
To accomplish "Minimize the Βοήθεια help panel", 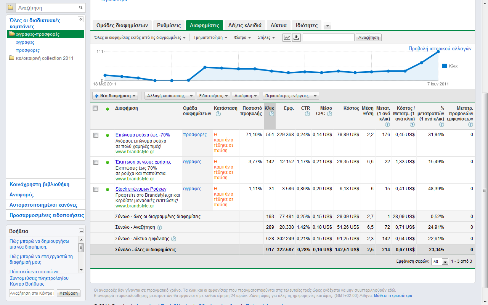I will point(81,231).
